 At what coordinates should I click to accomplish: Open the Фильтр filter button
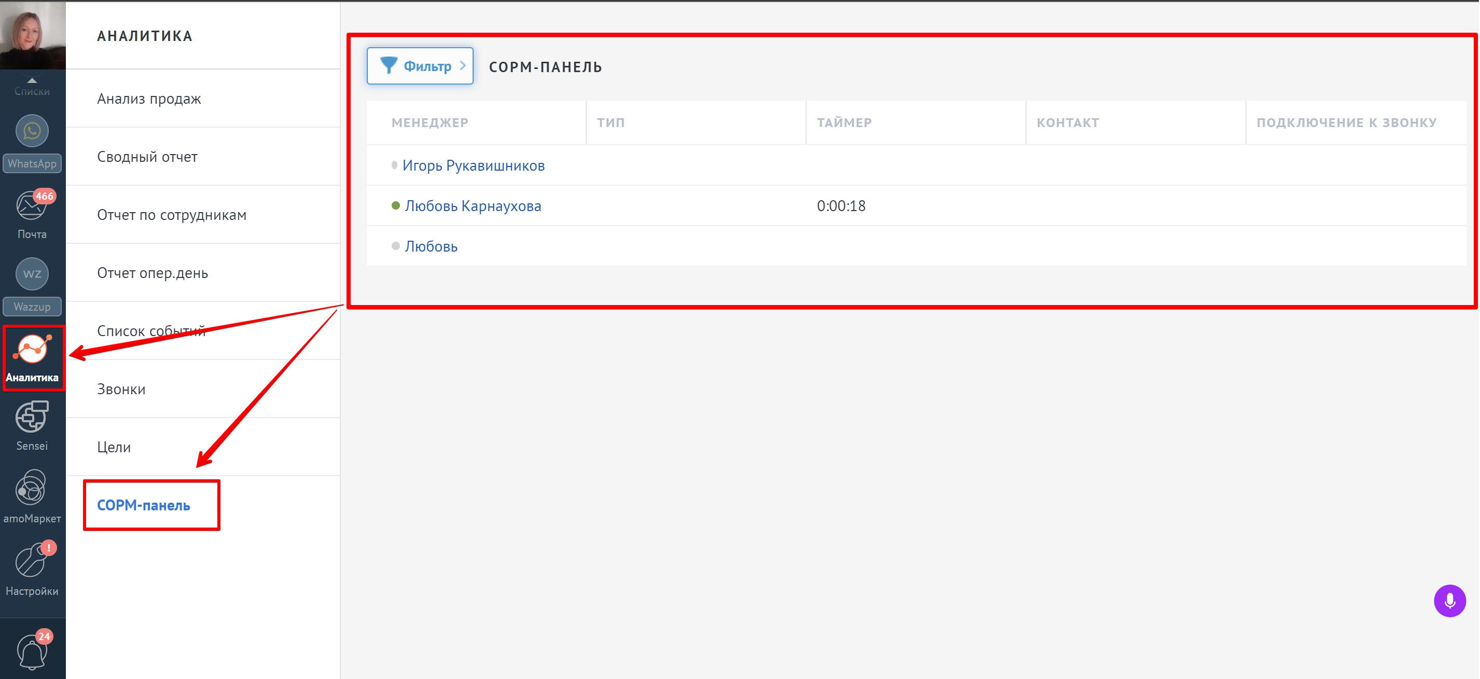(x=420, y=66)
